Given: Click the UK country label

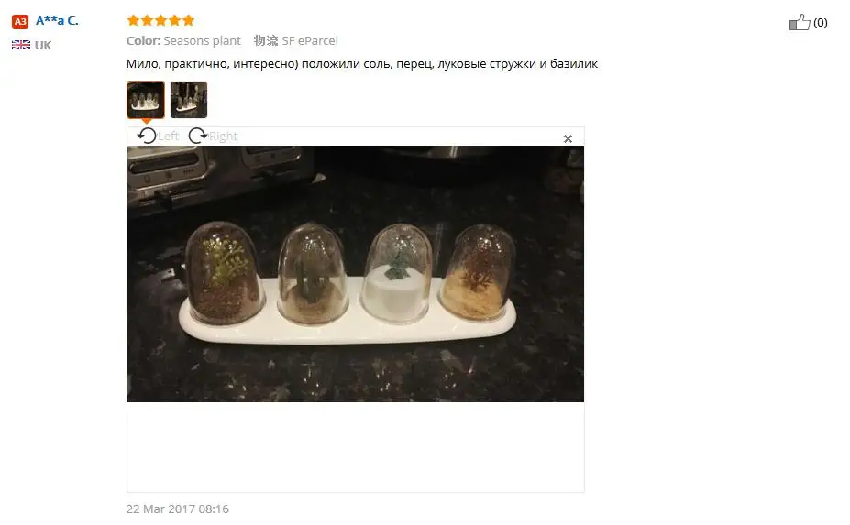Looking at the screenshot, I should coord(43,45).
